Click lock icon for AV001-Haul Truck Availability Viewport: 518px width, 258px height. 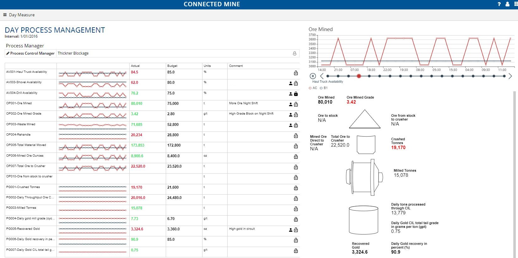pyautogui.click(x=296, y=73)
